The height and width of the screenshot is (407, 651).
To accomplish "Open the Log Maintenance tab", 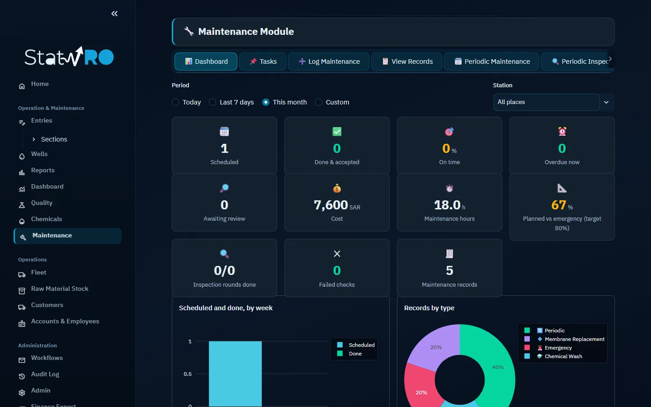I will [329, 62].
